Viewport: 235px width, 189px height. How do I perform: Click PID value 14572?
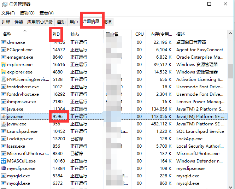[59, 49]
